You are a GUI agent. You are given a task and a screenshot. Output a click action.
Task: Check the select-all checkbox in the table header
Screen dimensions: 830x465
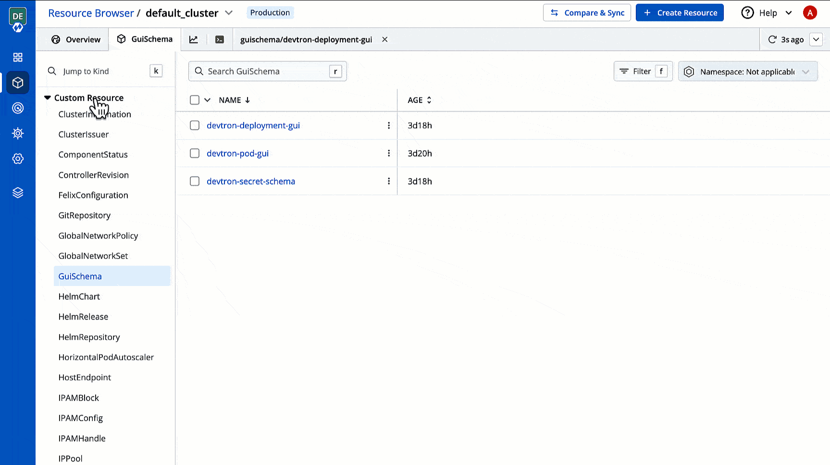point(195,100)
